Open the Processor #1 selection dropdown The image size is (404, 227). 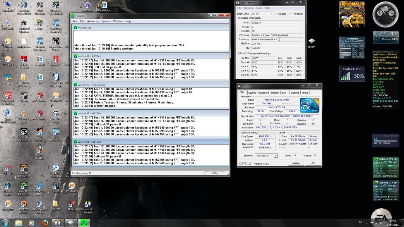tap(266, 156)
